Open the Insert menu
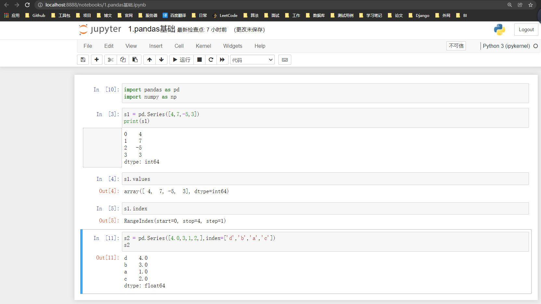The height and width of the screenshot is (304, 541). (156, 46)
